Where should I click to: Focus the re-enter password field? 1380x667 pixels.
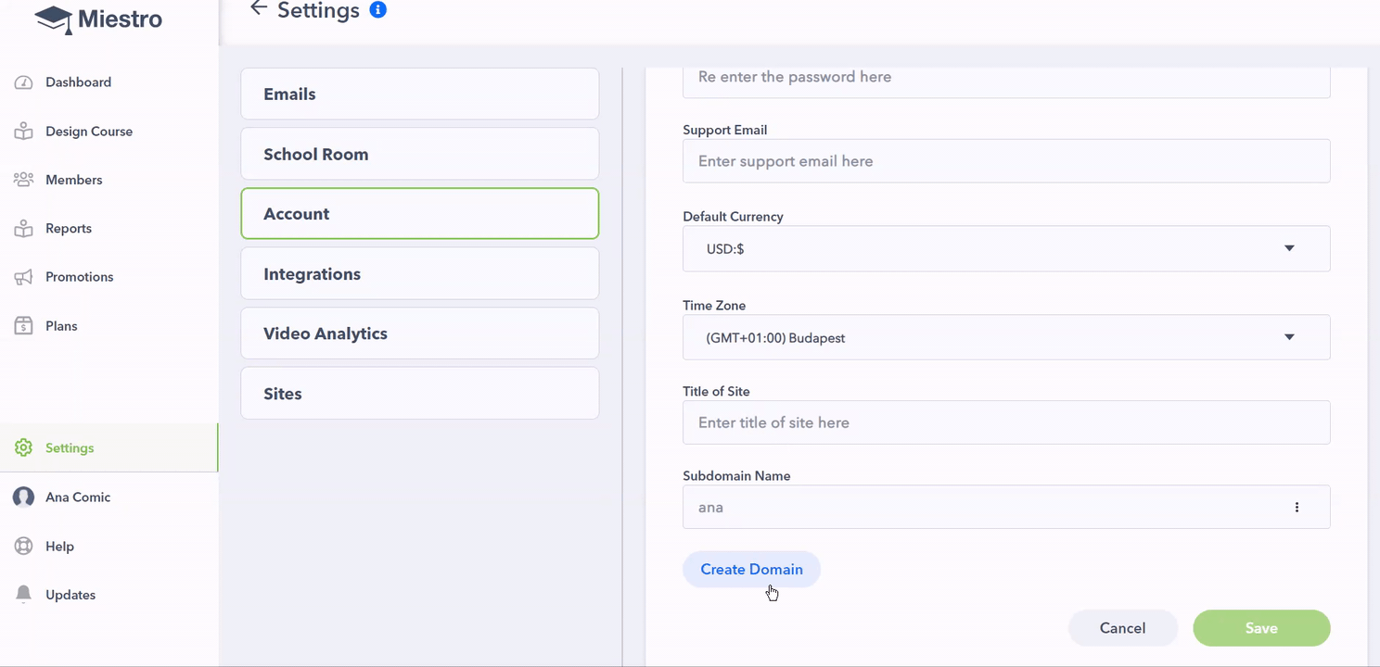[1006, 82]
